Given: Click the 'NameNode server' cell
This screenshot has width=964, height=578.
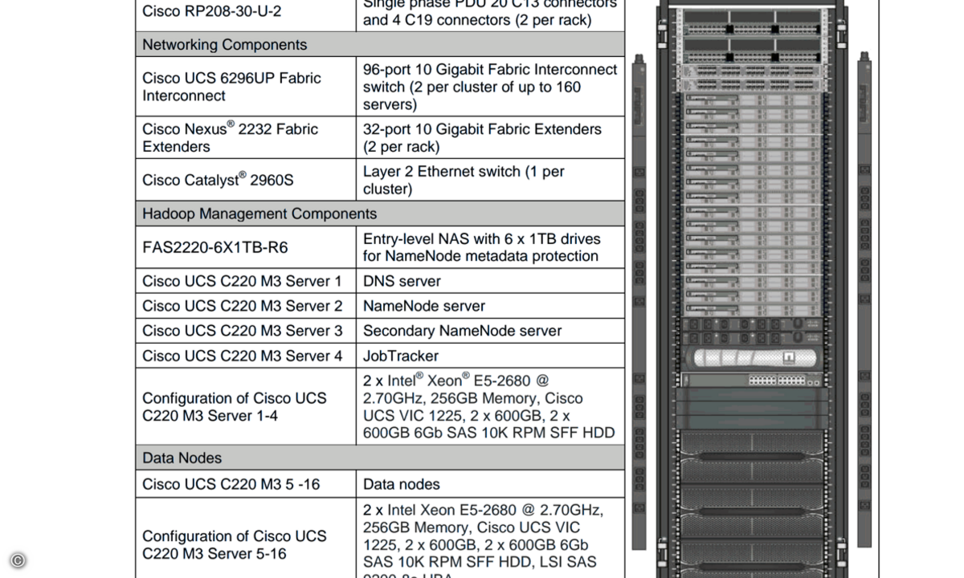Looking at the screenshot, I should tap(490, 306).
